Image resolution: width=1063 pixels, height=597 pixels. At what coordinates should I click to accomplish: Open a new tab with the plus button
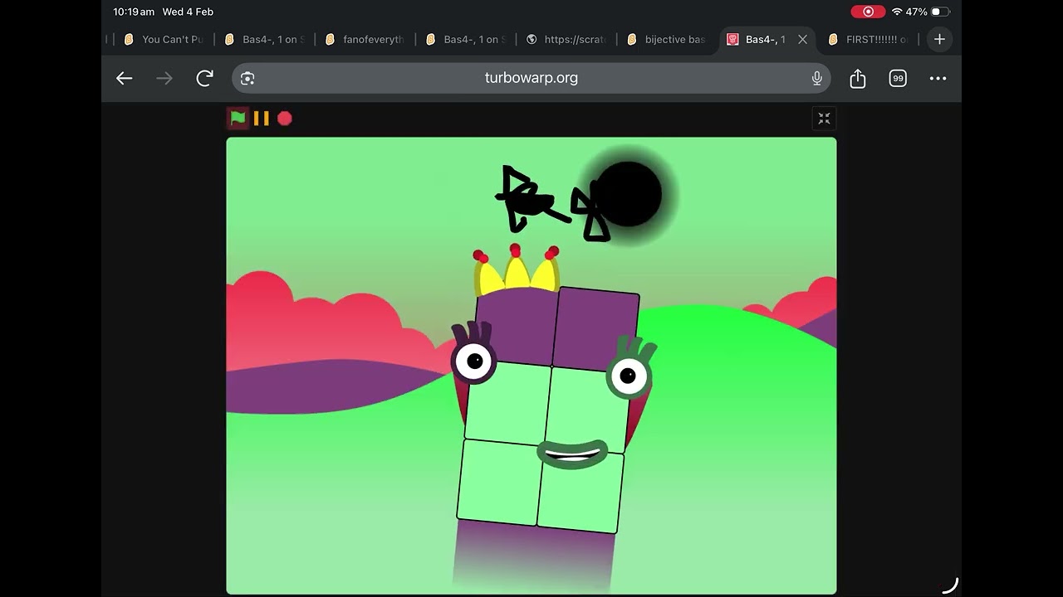[939, 39]
